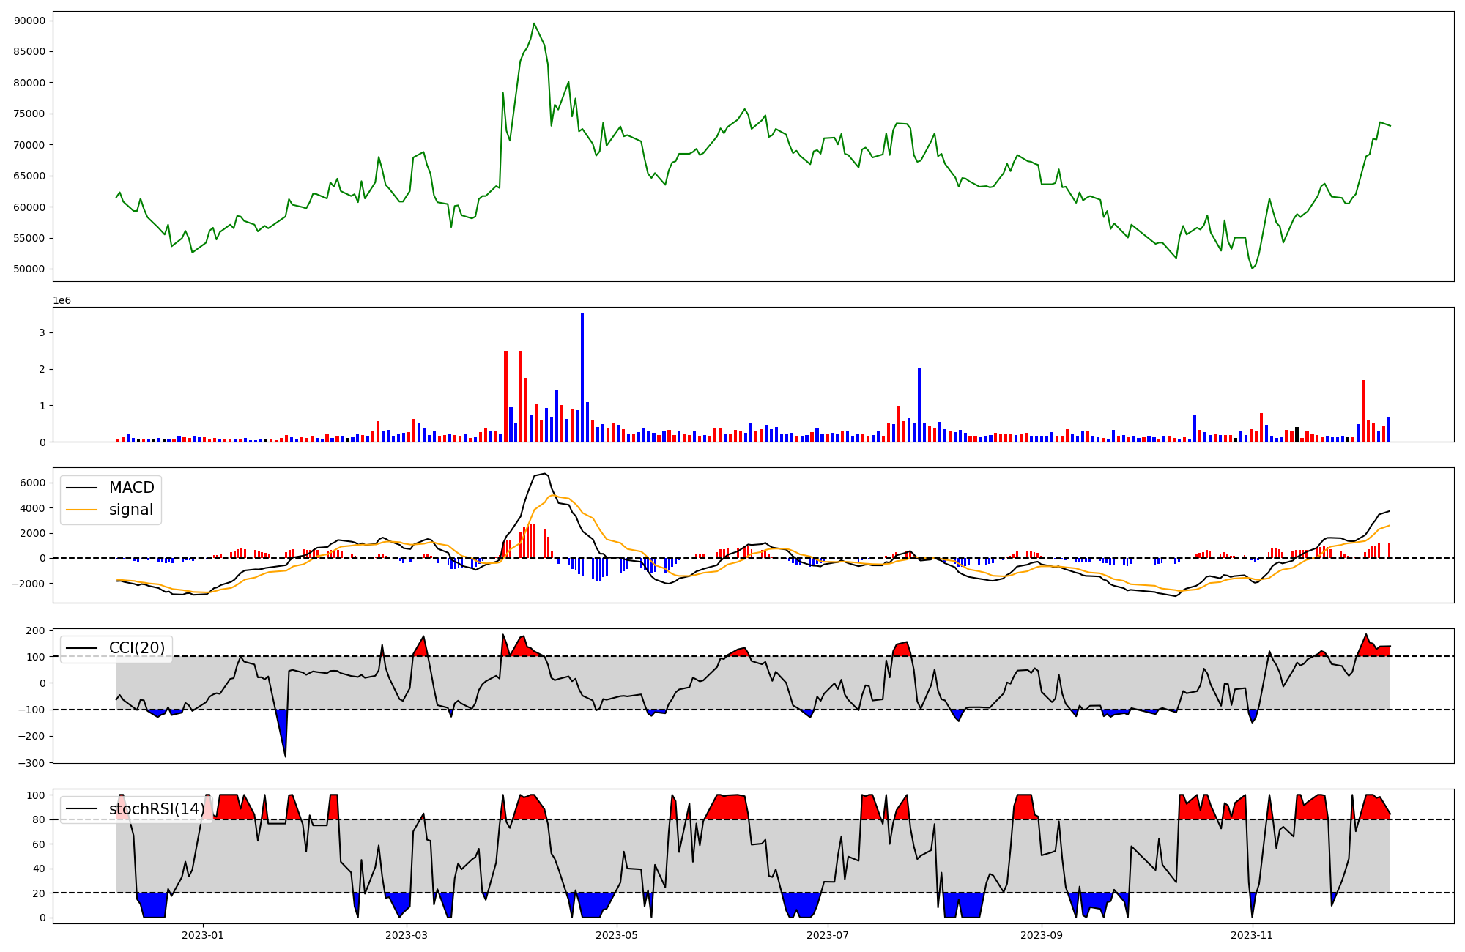Click the 80 label on the stochRSI axis
The image size is (1465, 952).
coord(39,819)
